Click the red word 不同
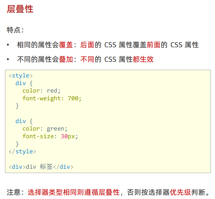The image size is (215, 199). [x=87, y=59]
